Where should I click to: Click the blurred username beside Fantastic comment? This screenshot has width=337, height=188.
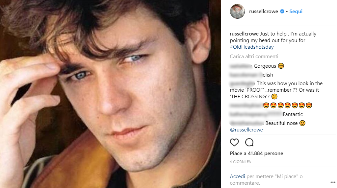pos(256,114)
